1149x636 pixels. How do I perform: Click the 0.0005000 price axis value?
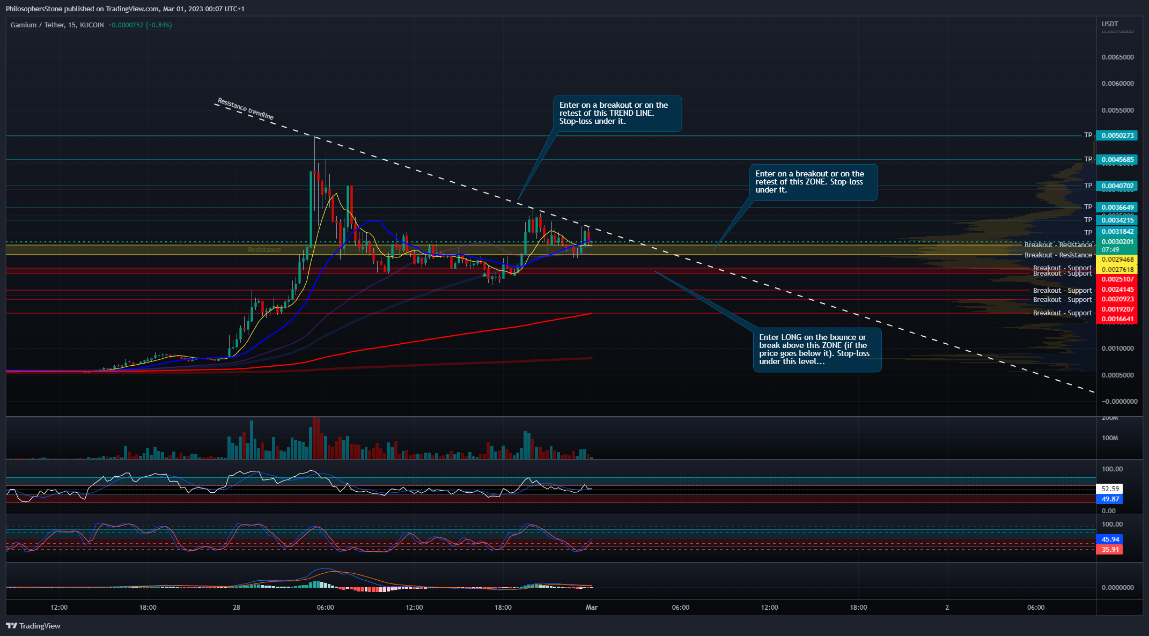click(1117, 375)
